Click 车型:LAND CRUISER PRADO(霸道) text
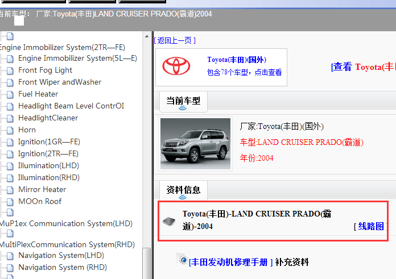This screenshot has width=396, height=279. 302,142
